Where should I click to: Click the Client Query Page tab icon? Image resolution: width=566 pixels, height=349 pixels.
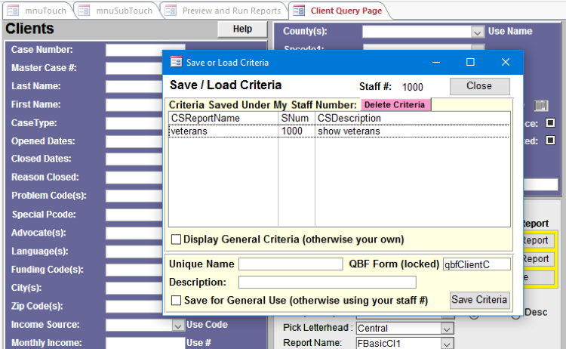coord(299,11)
